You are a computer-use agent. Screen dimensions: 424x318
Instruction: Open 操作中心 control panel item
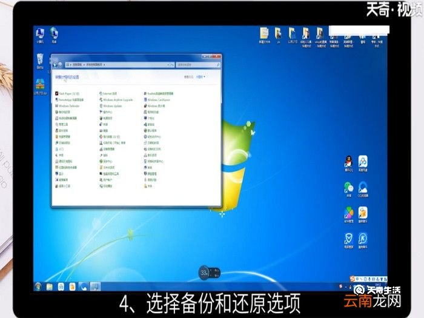pos(106,112)
